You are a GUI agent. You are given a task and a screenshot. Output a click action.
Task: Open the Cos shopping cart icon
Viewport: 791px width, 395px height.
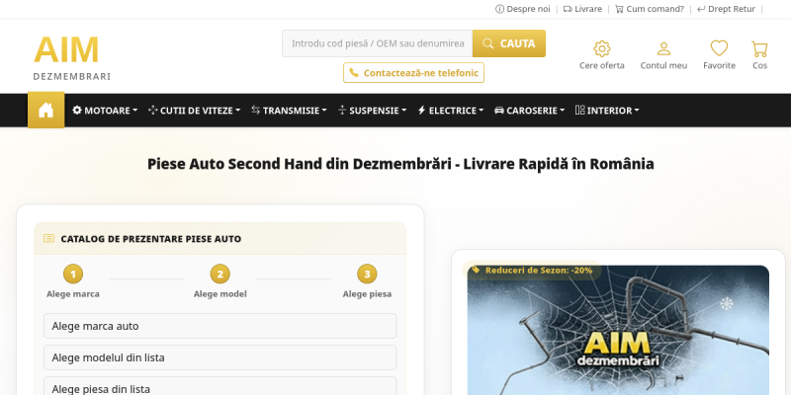[759, 48]
